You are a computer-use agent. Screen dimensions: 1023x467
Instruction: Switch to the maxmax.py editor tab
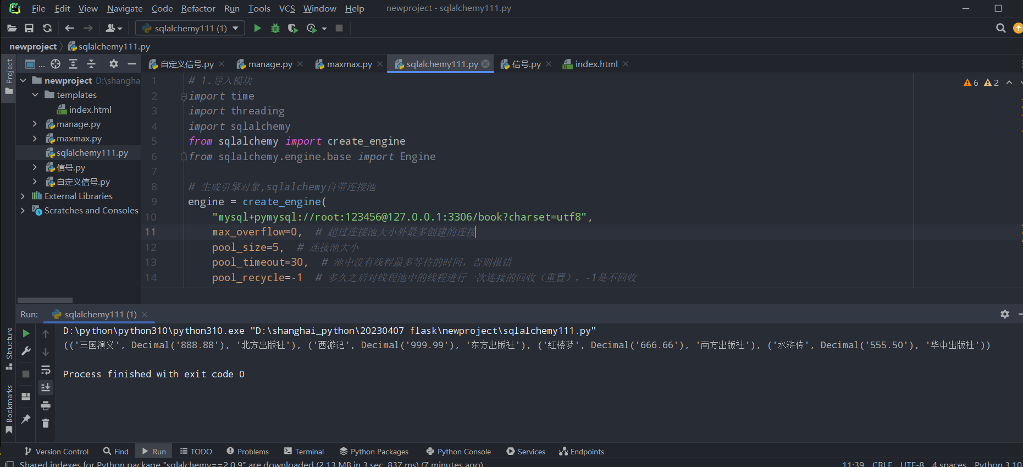[x=349, y=64]
